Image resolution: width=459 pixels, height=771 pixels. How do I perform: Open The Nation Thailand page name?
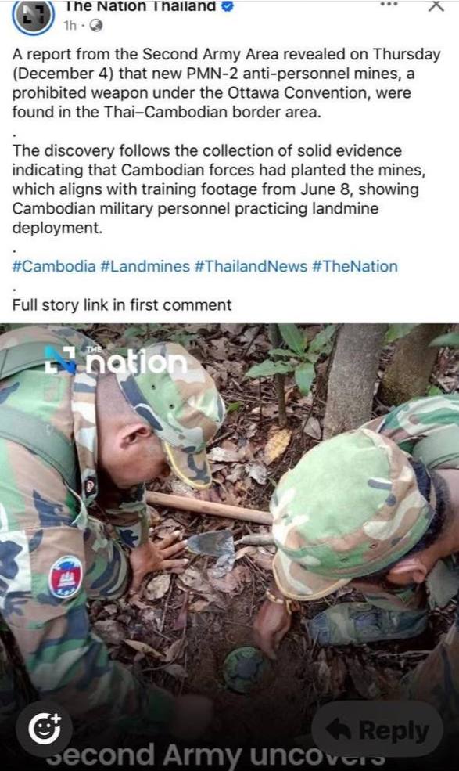click(x=141, y=6)
